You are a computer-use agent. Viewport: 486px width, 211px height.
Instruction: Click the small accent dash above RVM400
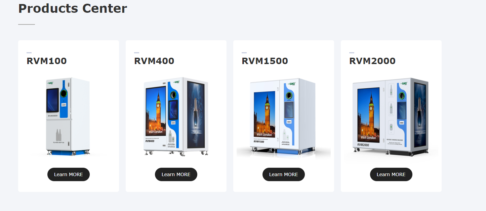[x=136, y=53]
